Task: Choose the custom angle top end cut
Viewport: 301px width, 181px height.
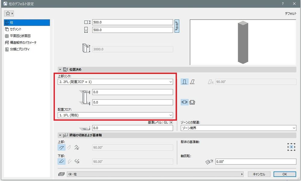Action: (x=77, y=148)
